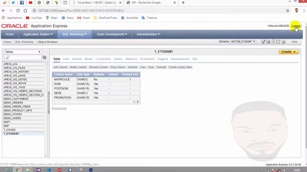Click the browser back arrow
307x172 pixels.
click(x=3, y=11)
